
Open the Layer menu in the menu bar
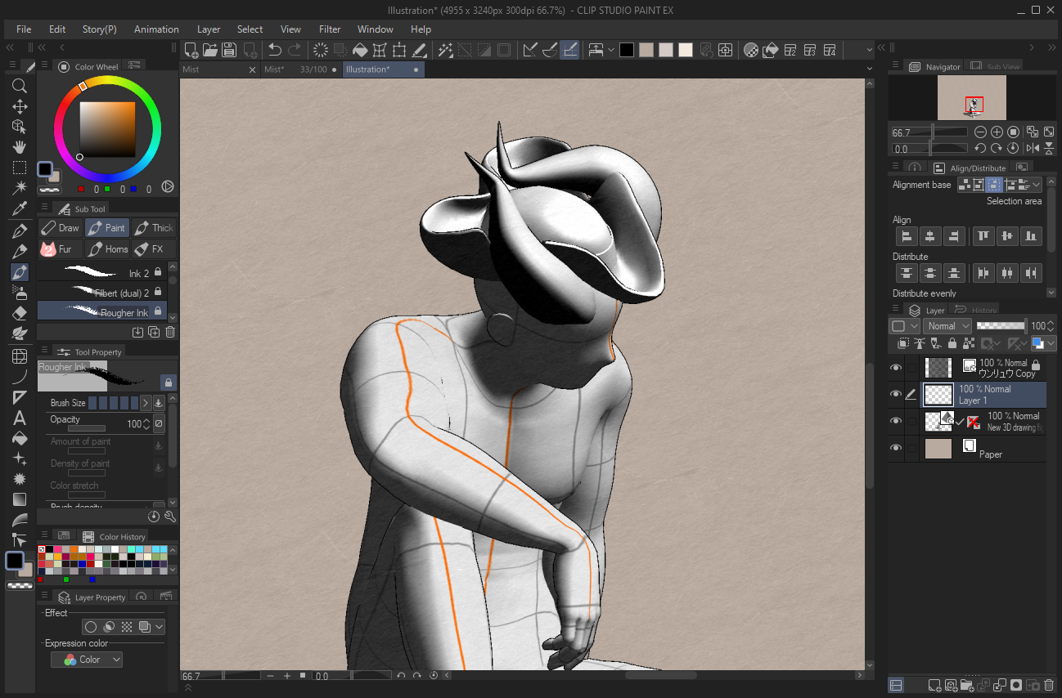point(209,29)
